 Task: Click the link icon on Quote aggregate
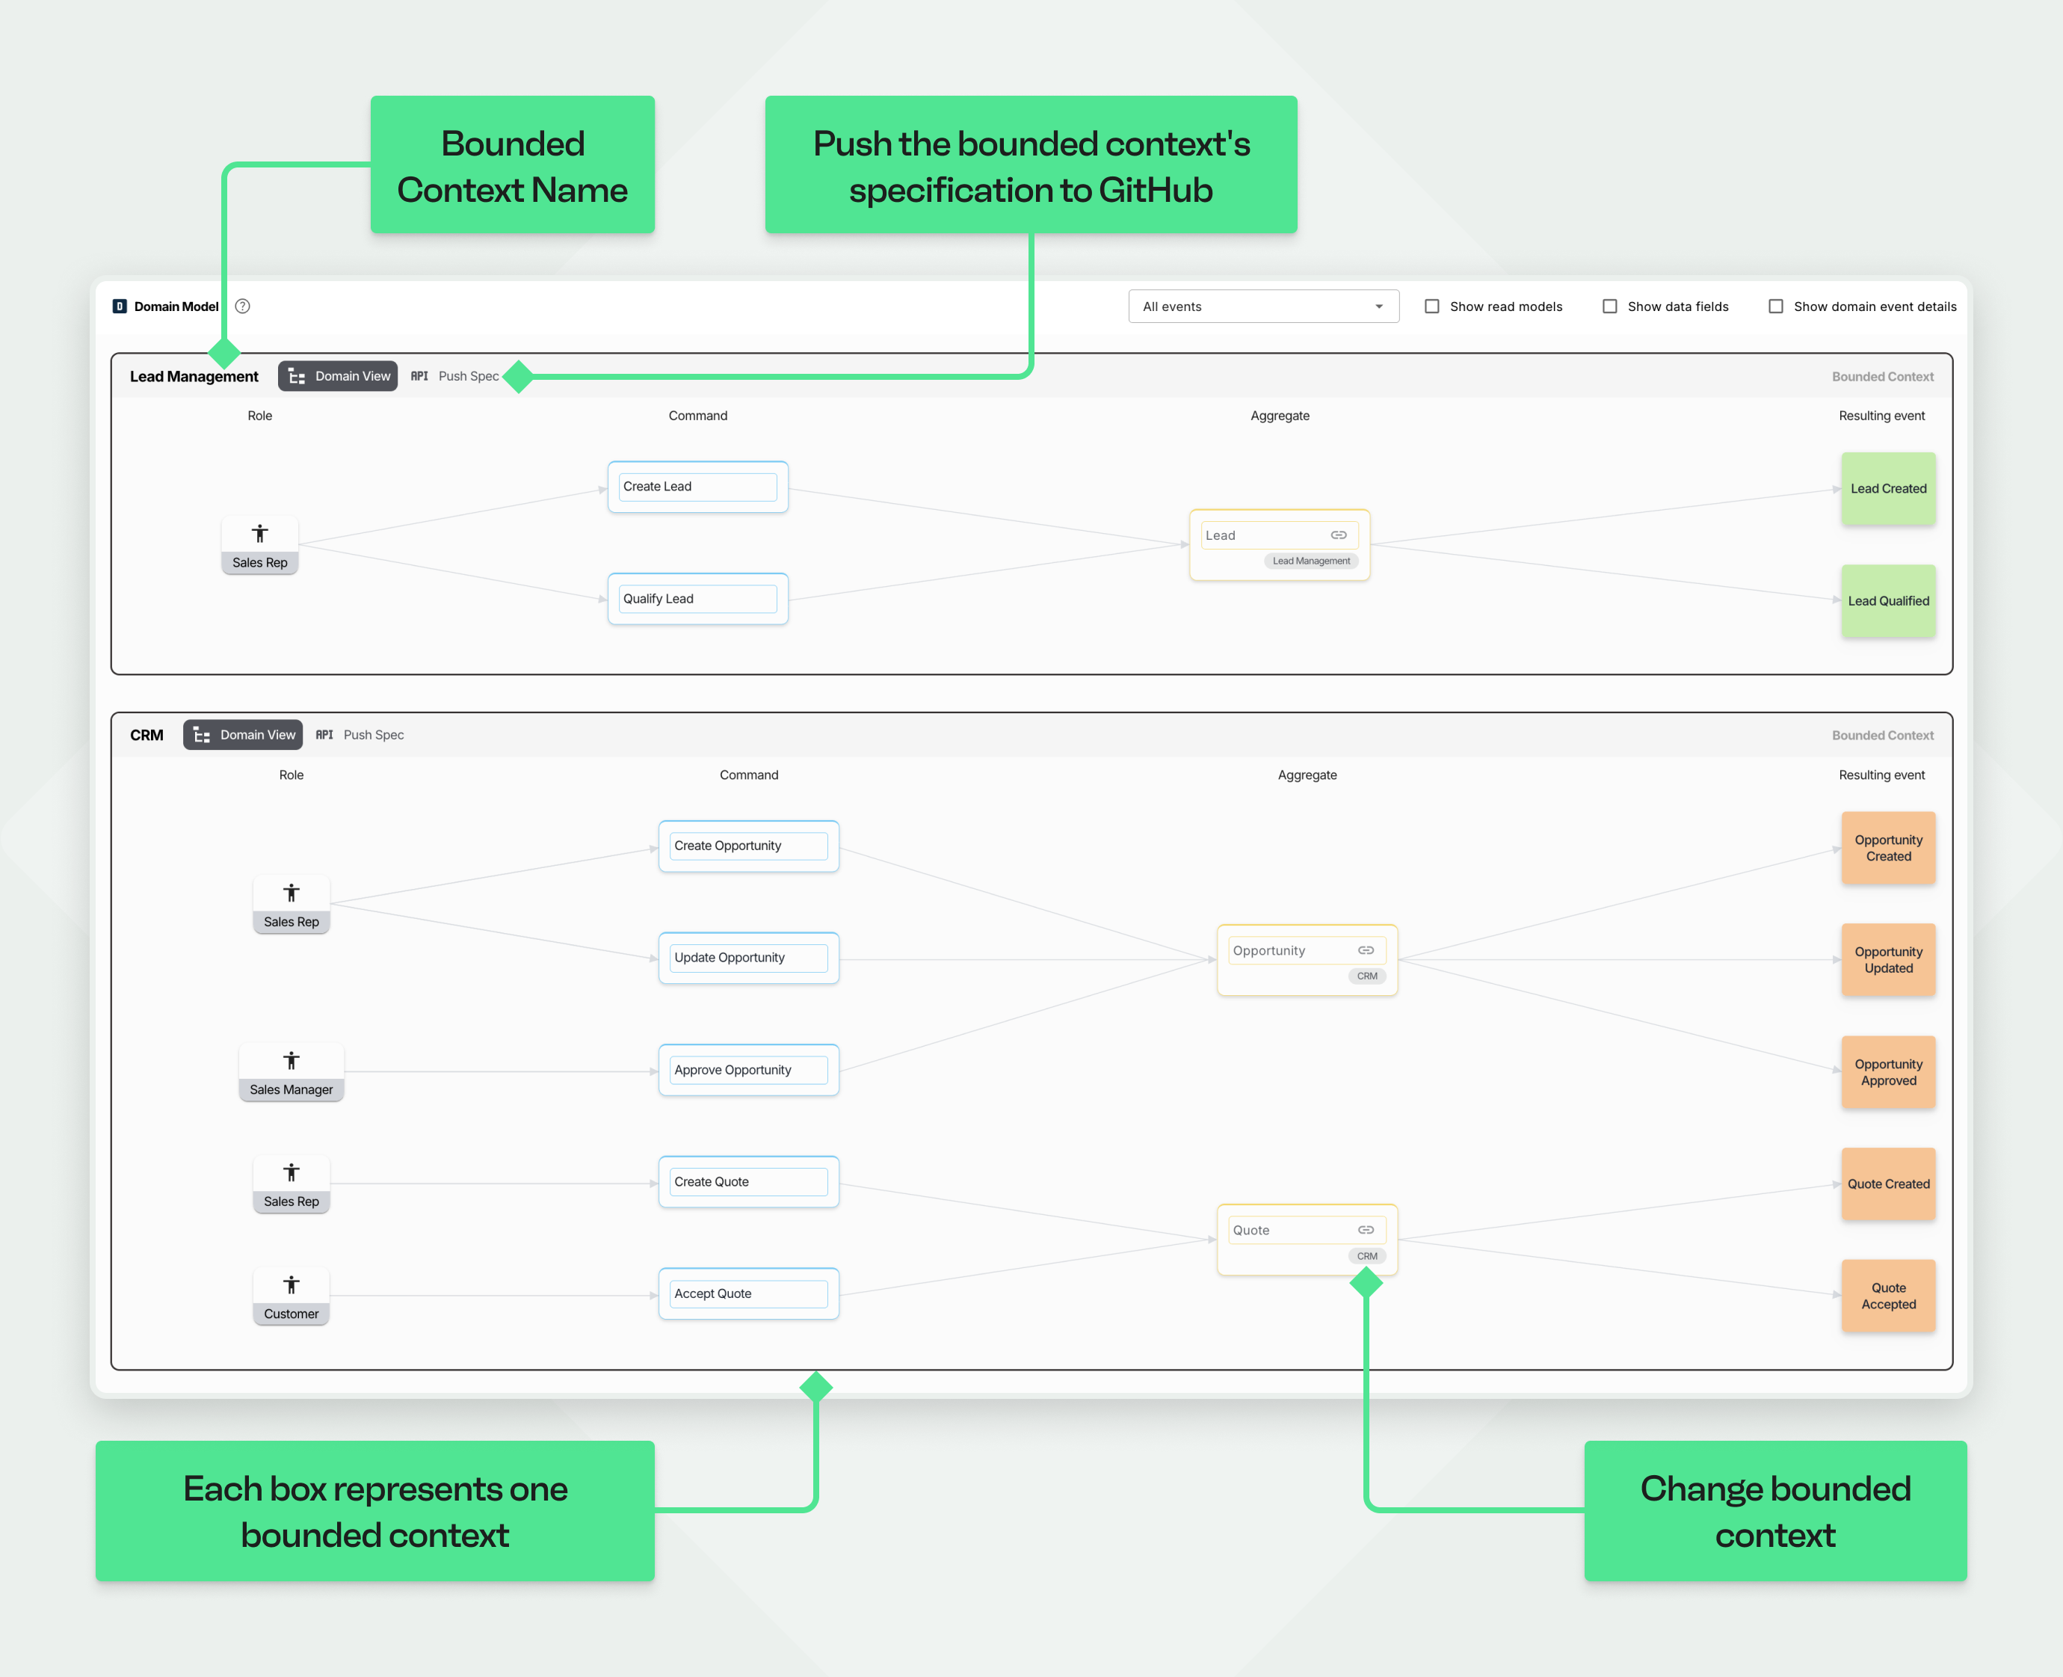pyautogui.click(x=1366, y=1230)
